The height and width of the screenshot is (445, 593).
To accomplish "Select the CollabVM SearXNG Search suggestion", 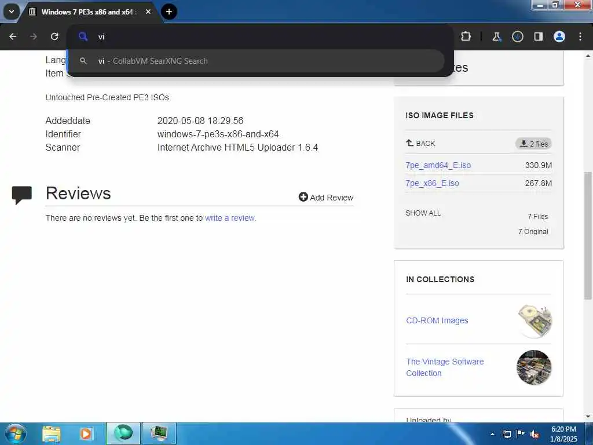I will (255, 61).
